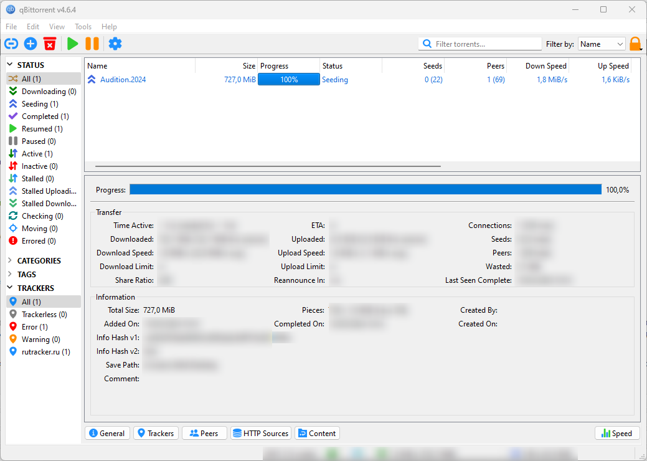
Task: Select the Errored (0) status filter
Action: (x=44, y=240)
